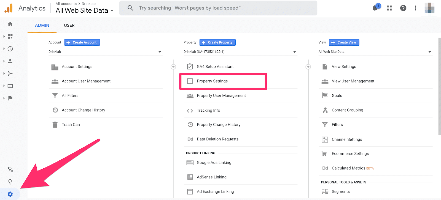Viewport: 441px width, 200px height.
Task: Click the Channel Settings icon
Action: point(325,139)
